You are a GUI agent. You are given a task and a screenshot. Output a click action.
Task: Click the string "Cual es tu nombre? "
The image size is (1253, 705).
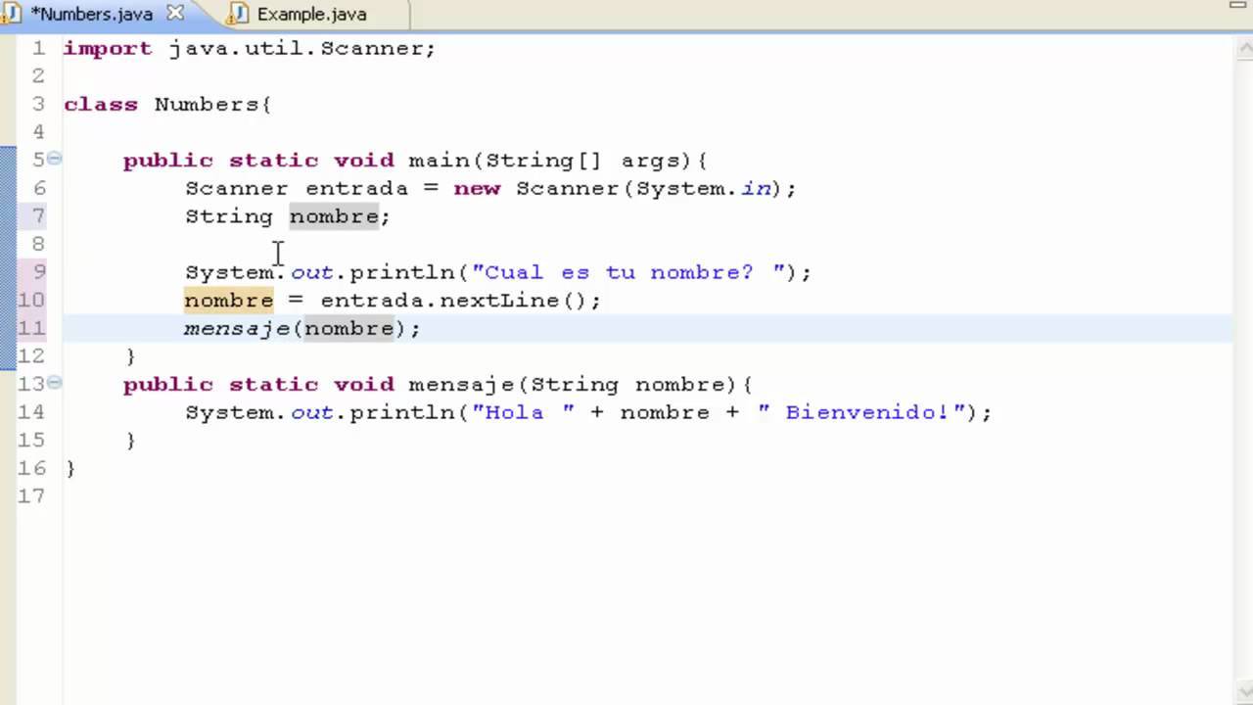628,273
